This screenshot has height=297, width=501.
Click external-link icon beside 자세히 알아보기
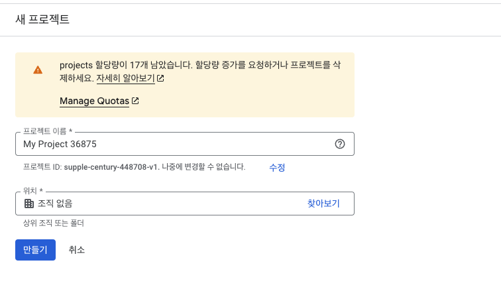tap(160, 78)
